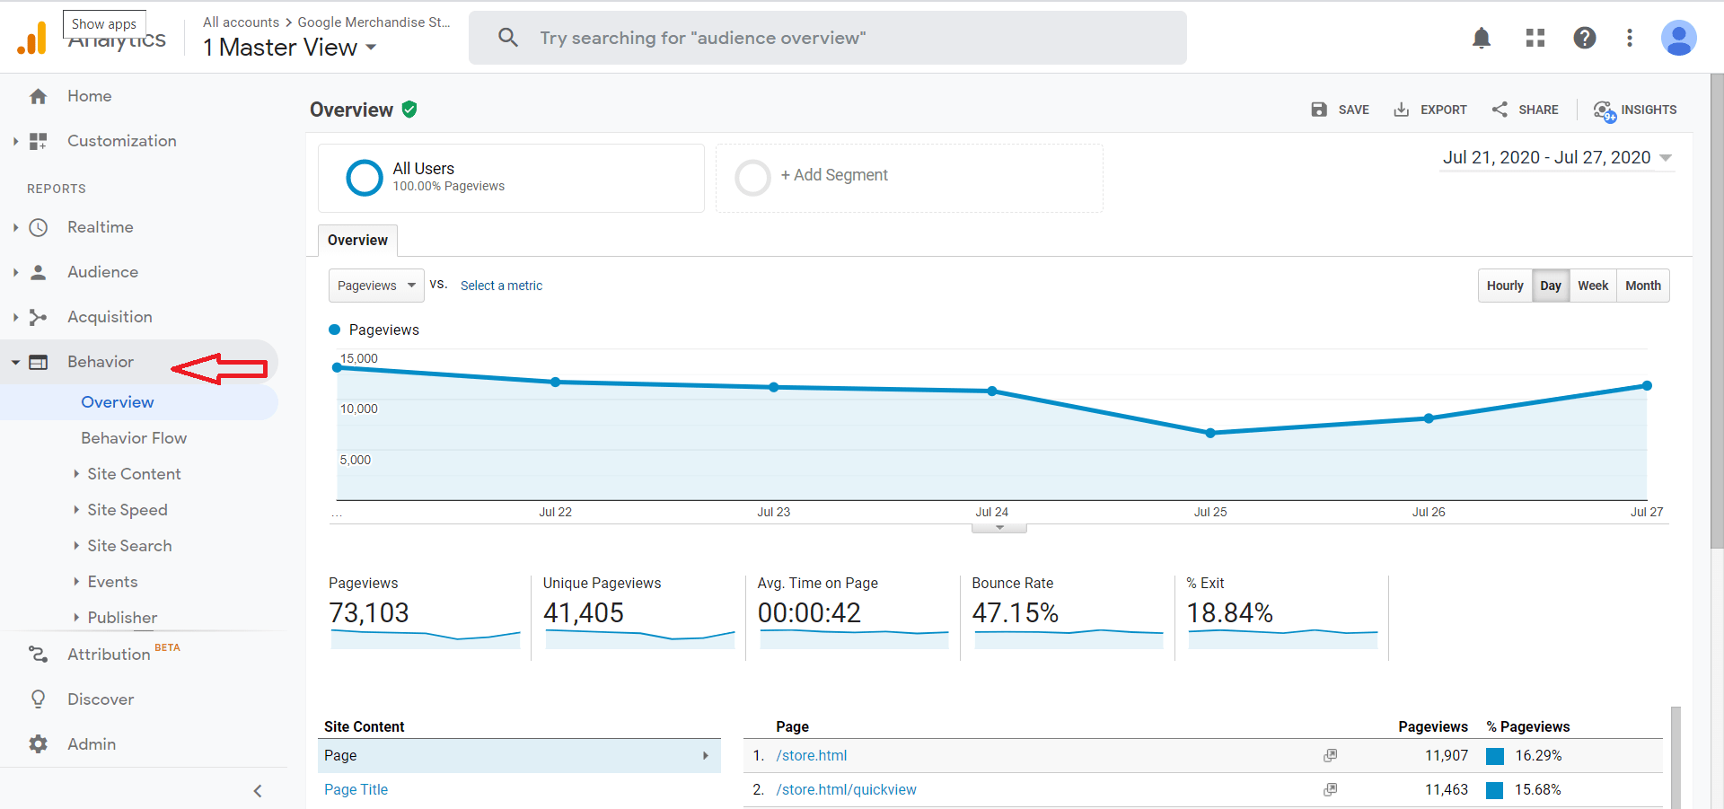Click the 16.29% blue bar swatch

[x=1495, y=756]
